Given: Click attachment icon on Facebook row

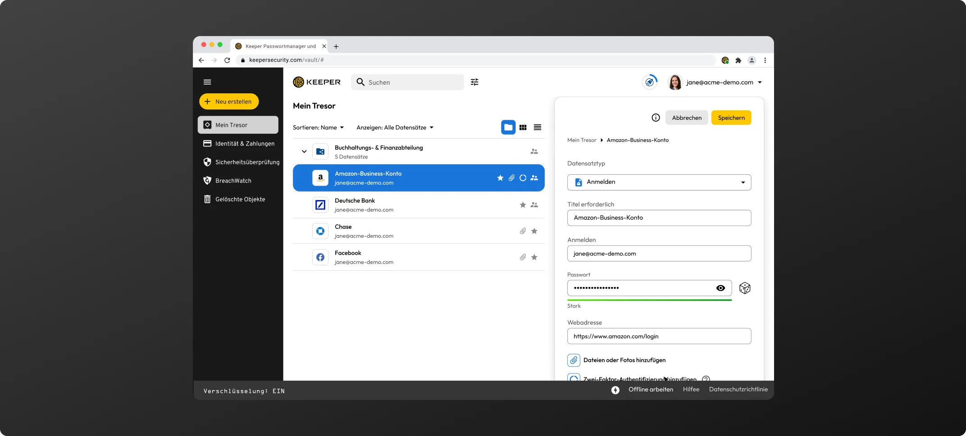Looking at the screenshot, I should [523, 257].
